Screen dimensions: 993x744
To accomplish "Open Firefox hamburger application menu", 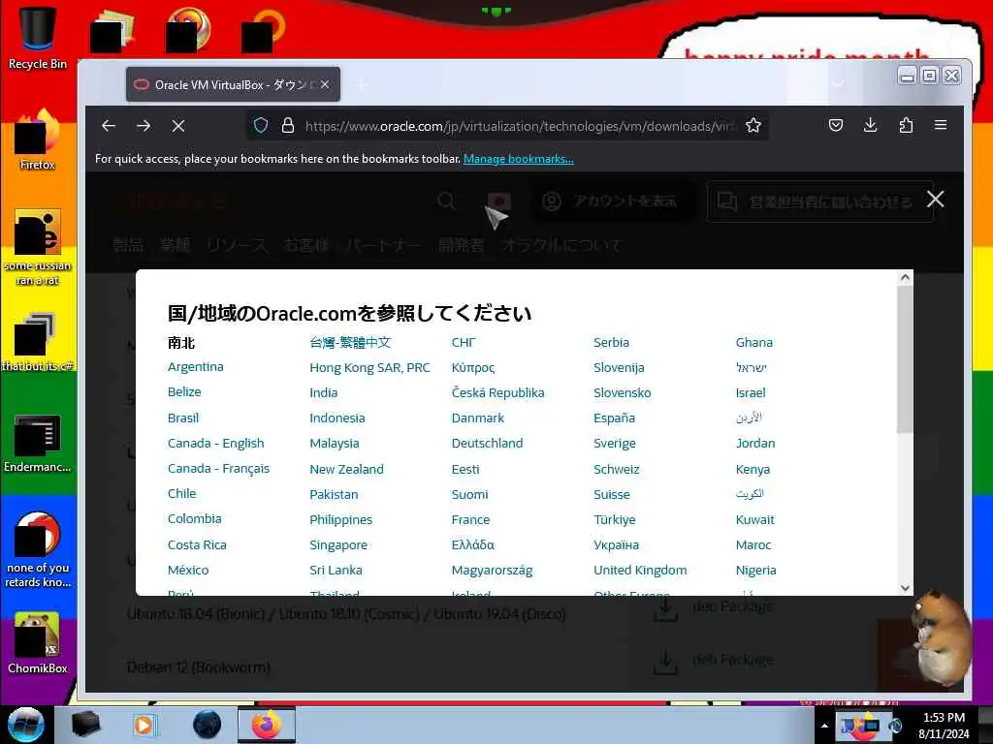I will point(941,125).
